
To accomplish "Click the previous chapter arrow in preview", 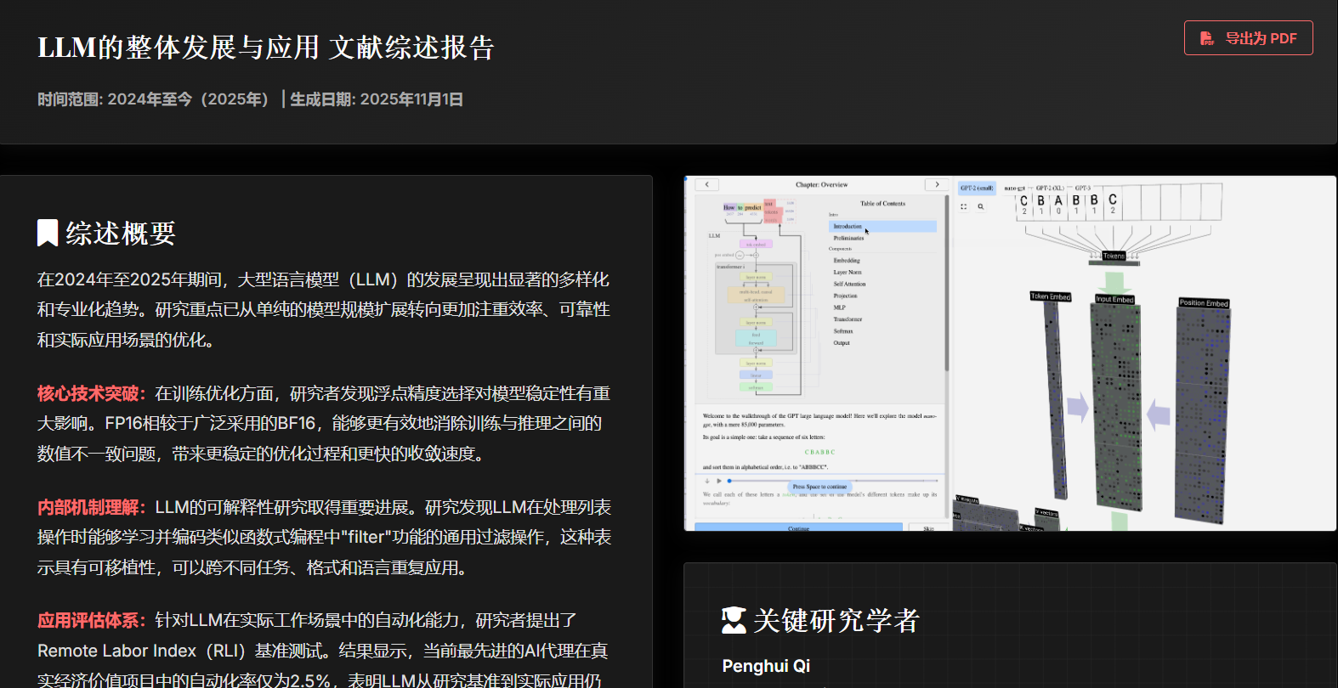I will pos(706,184).
